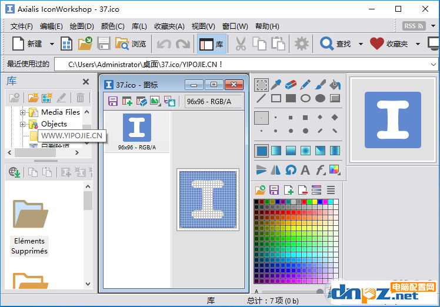
Task: Add color to palette icon
Action: tap(288, 191)
